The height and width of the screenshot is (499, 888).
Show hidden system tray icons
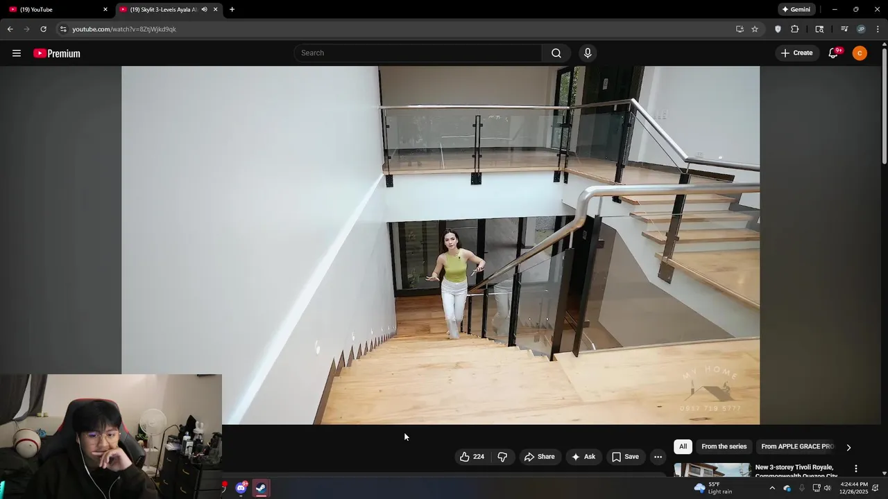771,488
